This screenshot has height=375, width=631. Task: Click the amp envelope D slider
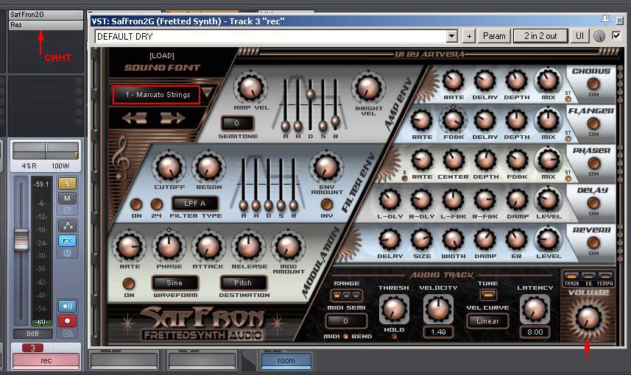pyautogui.click(x=310, y=94)
